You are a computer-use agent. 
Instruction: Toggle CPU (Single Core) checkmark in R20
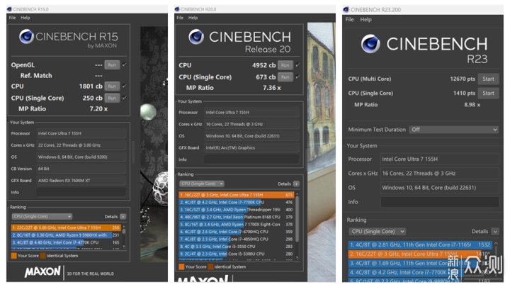(x=297, y=77)
